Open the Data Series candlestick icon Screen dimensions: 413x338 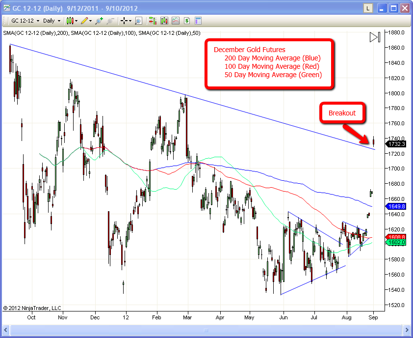click(x=164, y=21)
